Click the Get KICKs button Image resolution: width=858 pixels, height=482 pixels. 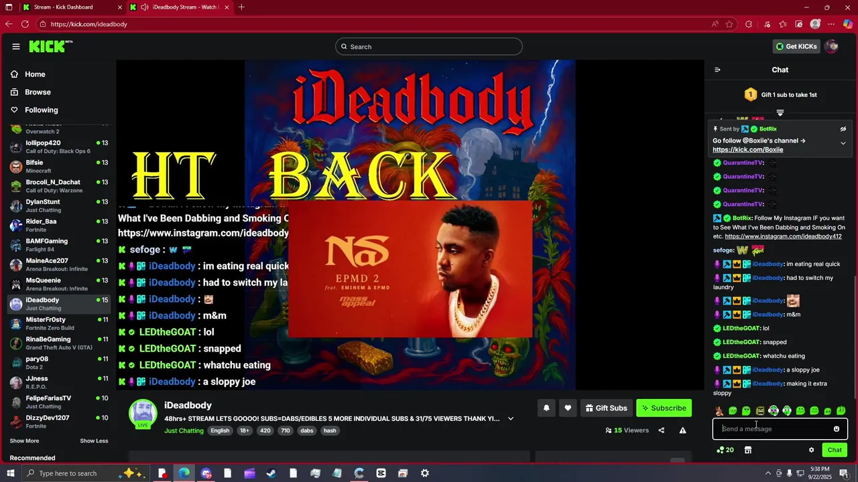pos(796,46)
